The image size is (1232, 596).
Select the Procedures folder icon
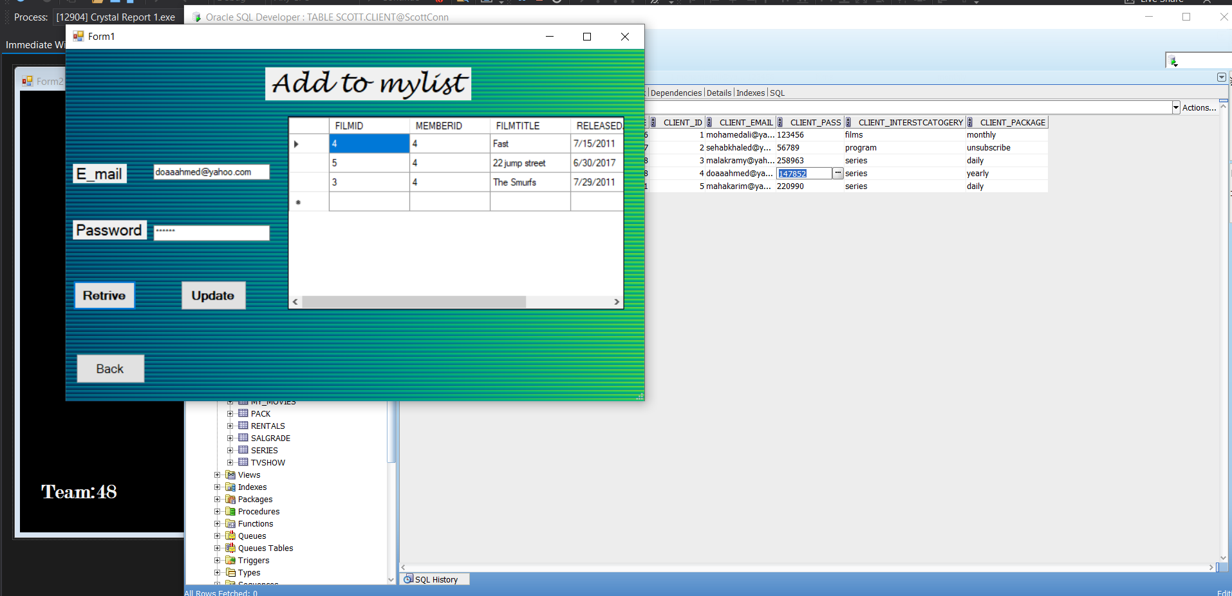pos(230,511)
